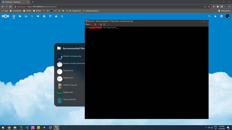Open the Calendar app in Nextcloud
The width and height of the screenshot is (232, 130).
tap(50, 16)
